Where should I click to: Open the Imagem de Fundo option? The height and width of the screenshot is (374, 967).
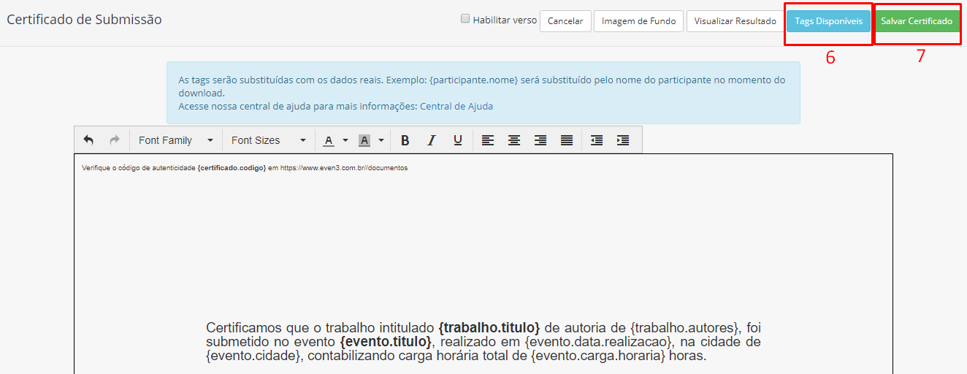[x=638, y=21]
